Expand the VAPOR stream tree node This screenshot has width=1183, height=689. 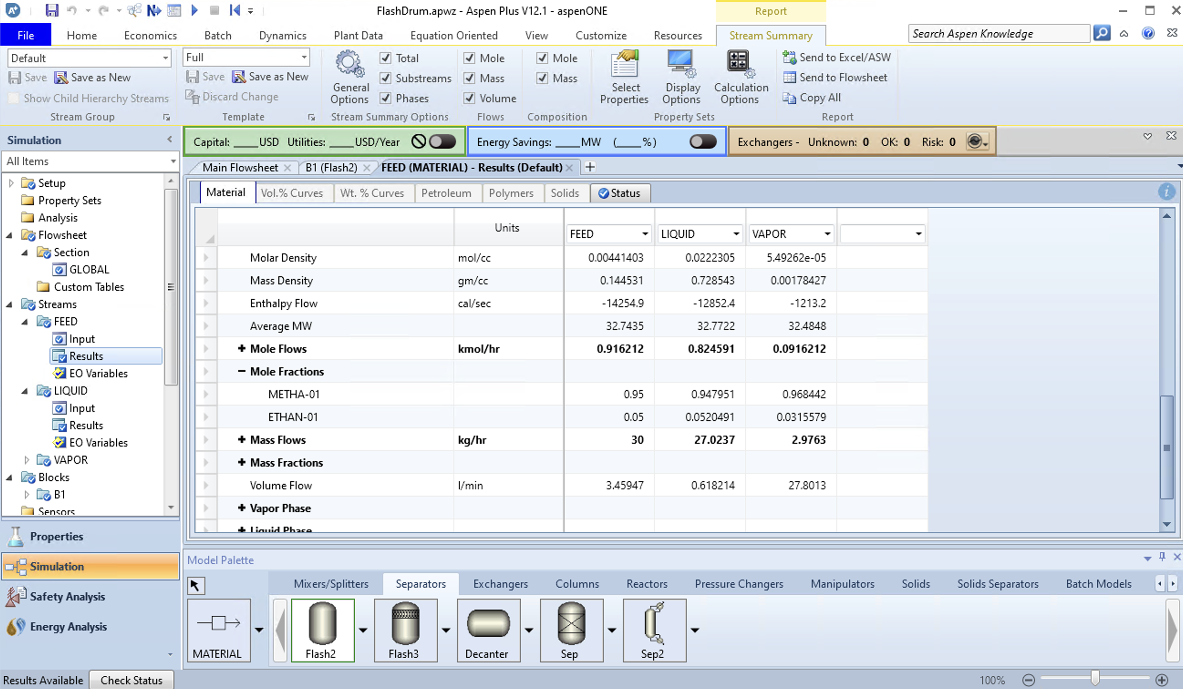27,460
